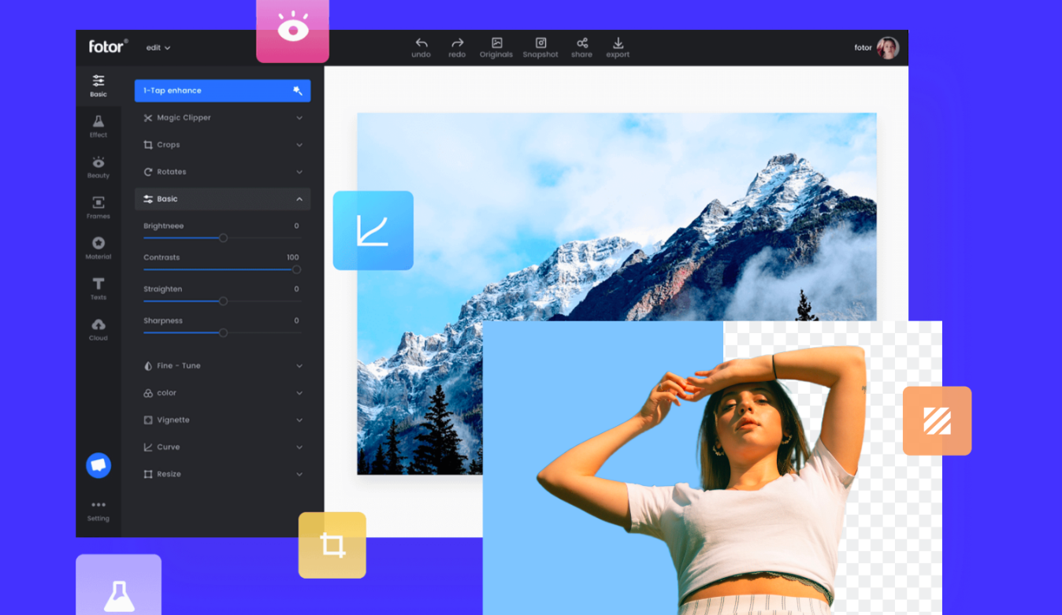Click the redo icon
The width and height of the screenshot is (1062, 615).
457,43
